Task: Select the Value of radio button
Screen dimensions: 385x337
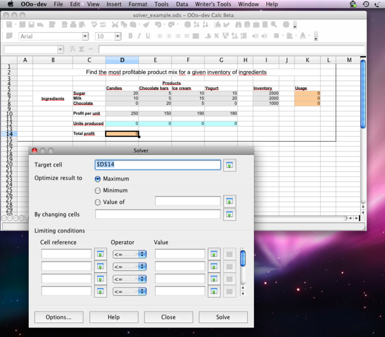Action: point(98,202)
